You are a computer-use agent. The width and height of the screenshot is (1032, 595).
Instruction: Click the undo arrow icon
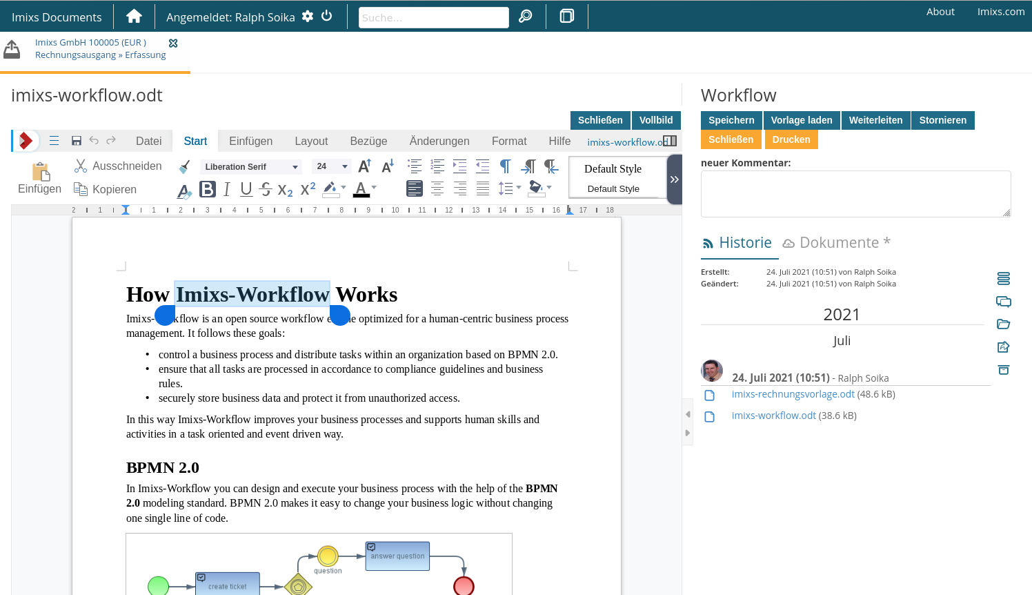94,140
